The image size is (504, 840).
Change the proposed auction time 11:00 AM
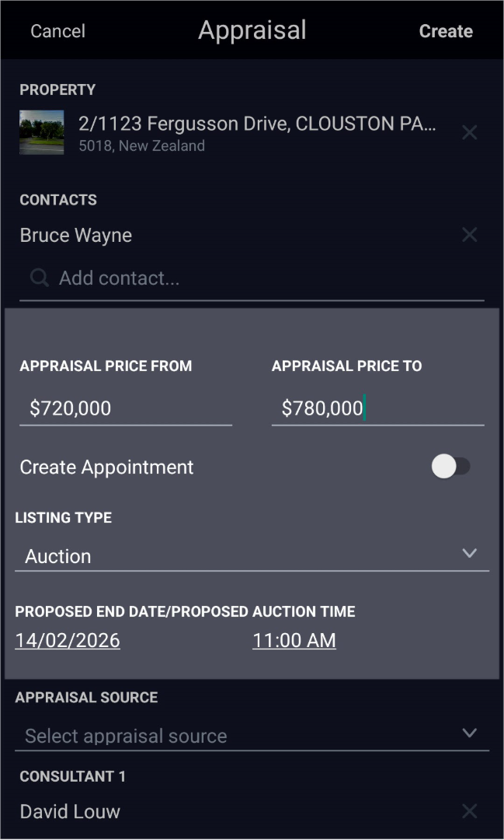294,640
